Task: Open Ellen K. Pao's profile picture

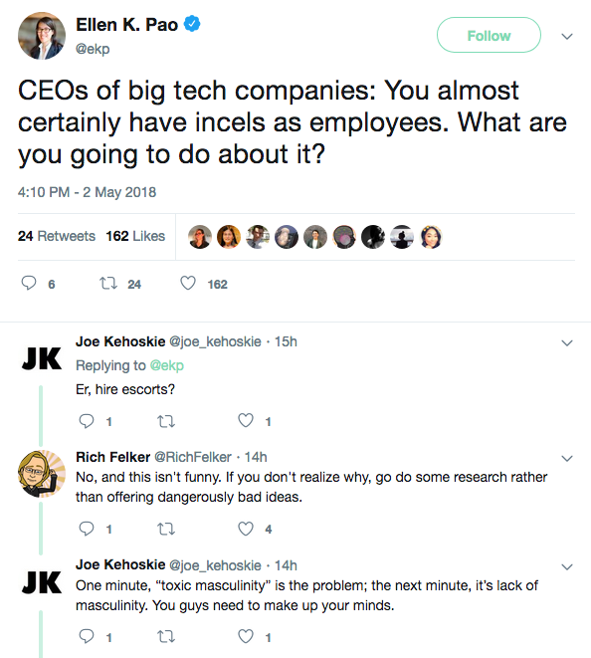Action: (42, 36)
